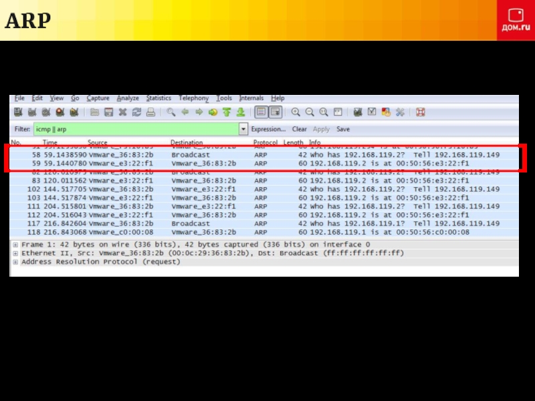This screenshot has height=401, width=535.
Task: Open the Go menu
Action: click(75, 98)
